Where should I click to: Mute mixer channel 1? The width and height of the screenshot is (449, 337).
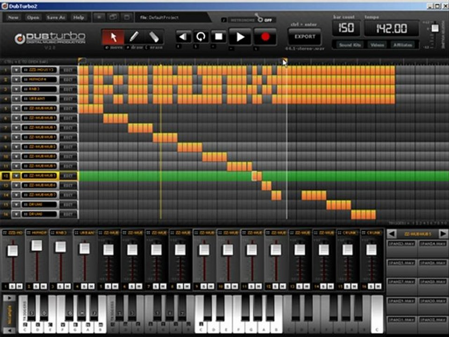click(x=19, y=286)
